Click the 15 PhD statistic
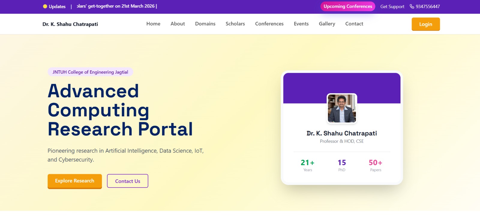The image size is (480, 219). [342, 165]
